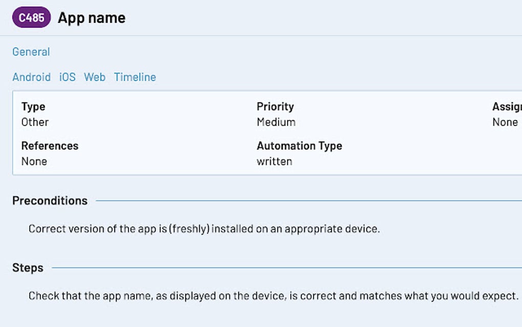Image resolution: width=522 pixels, height=327 pixels.
Task: Select the "written" automation type value
Action: (274, 161)
